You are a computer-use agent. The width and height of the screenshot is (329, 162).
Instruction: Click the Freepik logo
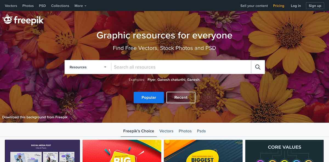pyautogui.click(x=23, y=20)
